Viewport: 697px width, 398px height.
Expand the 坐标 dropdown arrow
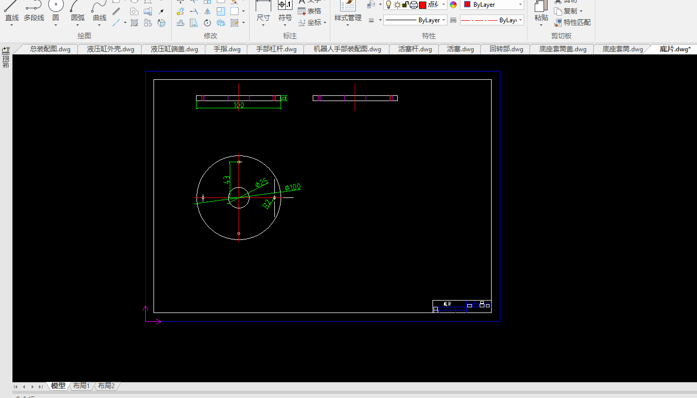click(325, 23)
